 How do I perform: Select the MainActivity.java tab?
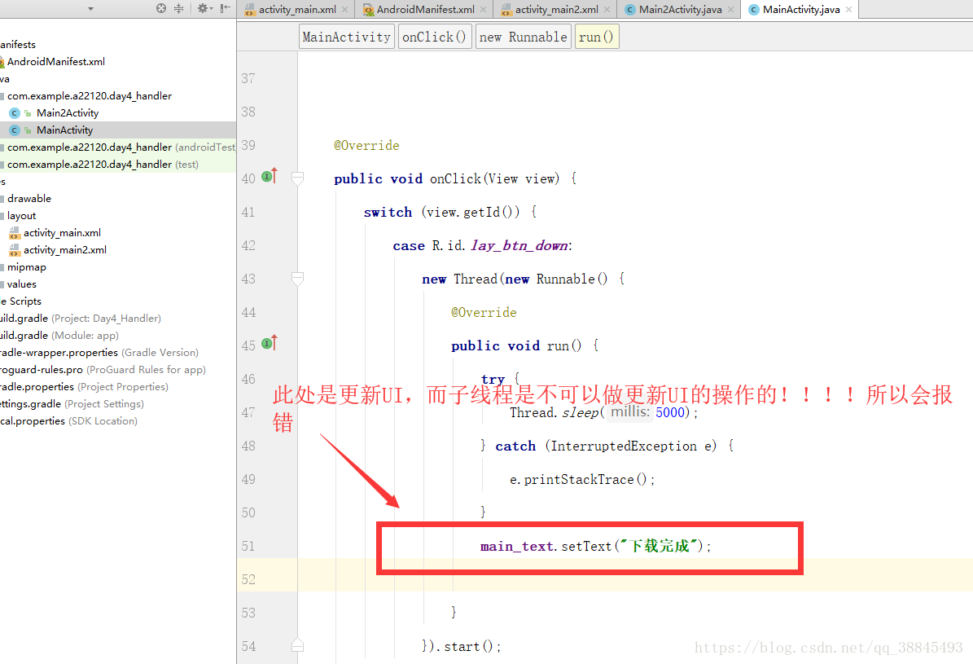tap(800, 9)
